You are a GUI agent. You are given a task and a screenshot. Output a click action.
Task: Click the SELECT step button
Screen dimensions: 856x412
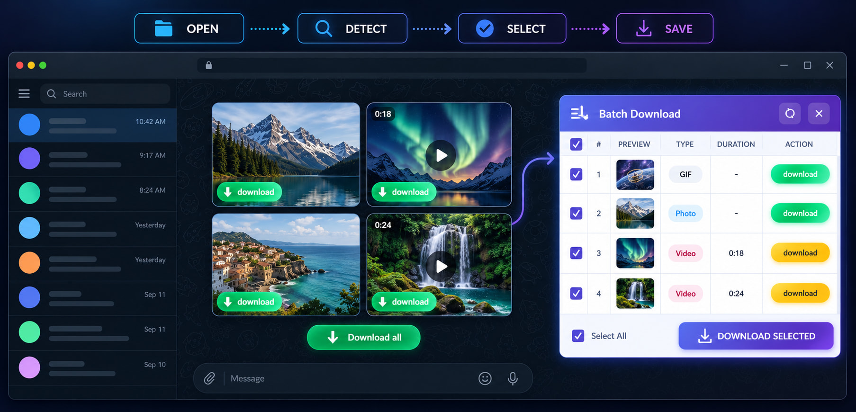[x=512, y=28]
